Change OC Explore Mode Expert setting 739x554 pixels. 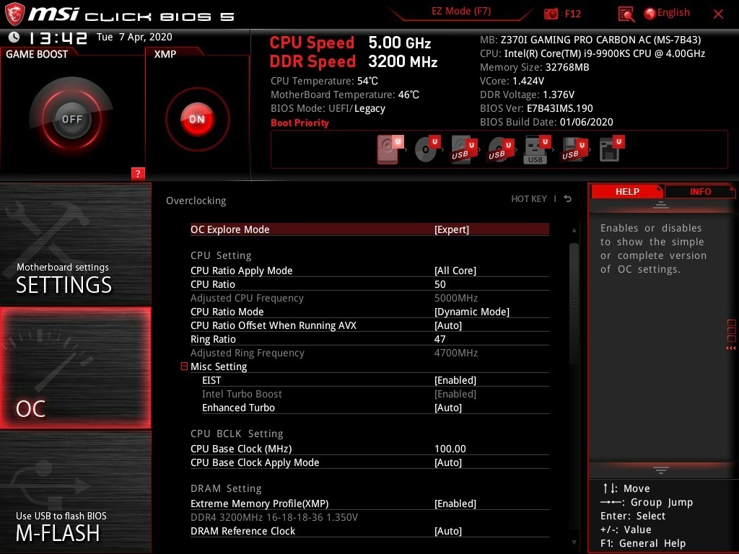coord(369,229)
